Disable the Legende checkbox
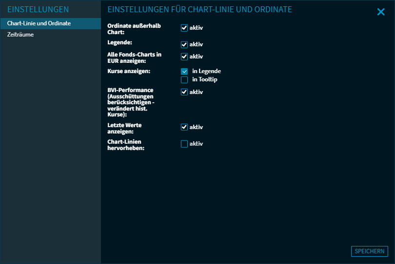This screenshot has height=264, width=395. click(x=184, y=45)
